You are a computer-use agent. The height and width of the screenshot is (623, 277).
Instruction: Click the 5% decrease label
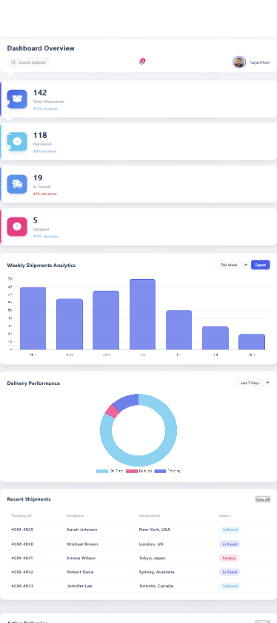(45, 194)
